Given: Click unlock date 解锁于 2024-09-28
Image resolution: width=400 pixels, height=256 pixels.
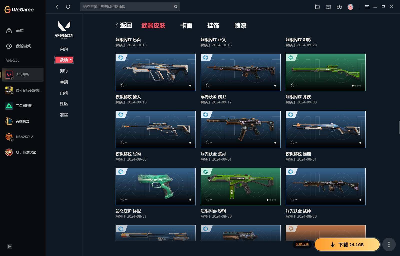Looking at the screenshot, I should pos(301,45).
